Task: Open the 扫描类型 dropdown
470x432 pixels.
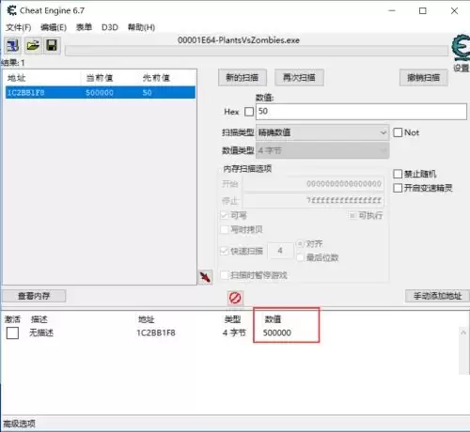Action: pos(322,132)
